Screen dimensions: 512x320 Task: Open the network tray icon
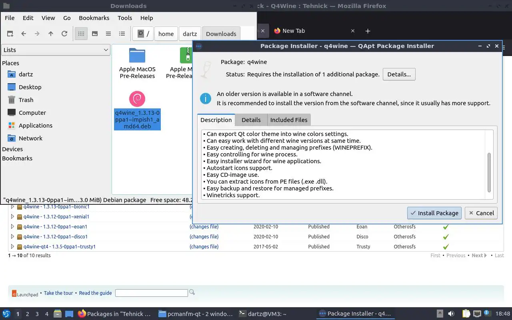[477, 314]
